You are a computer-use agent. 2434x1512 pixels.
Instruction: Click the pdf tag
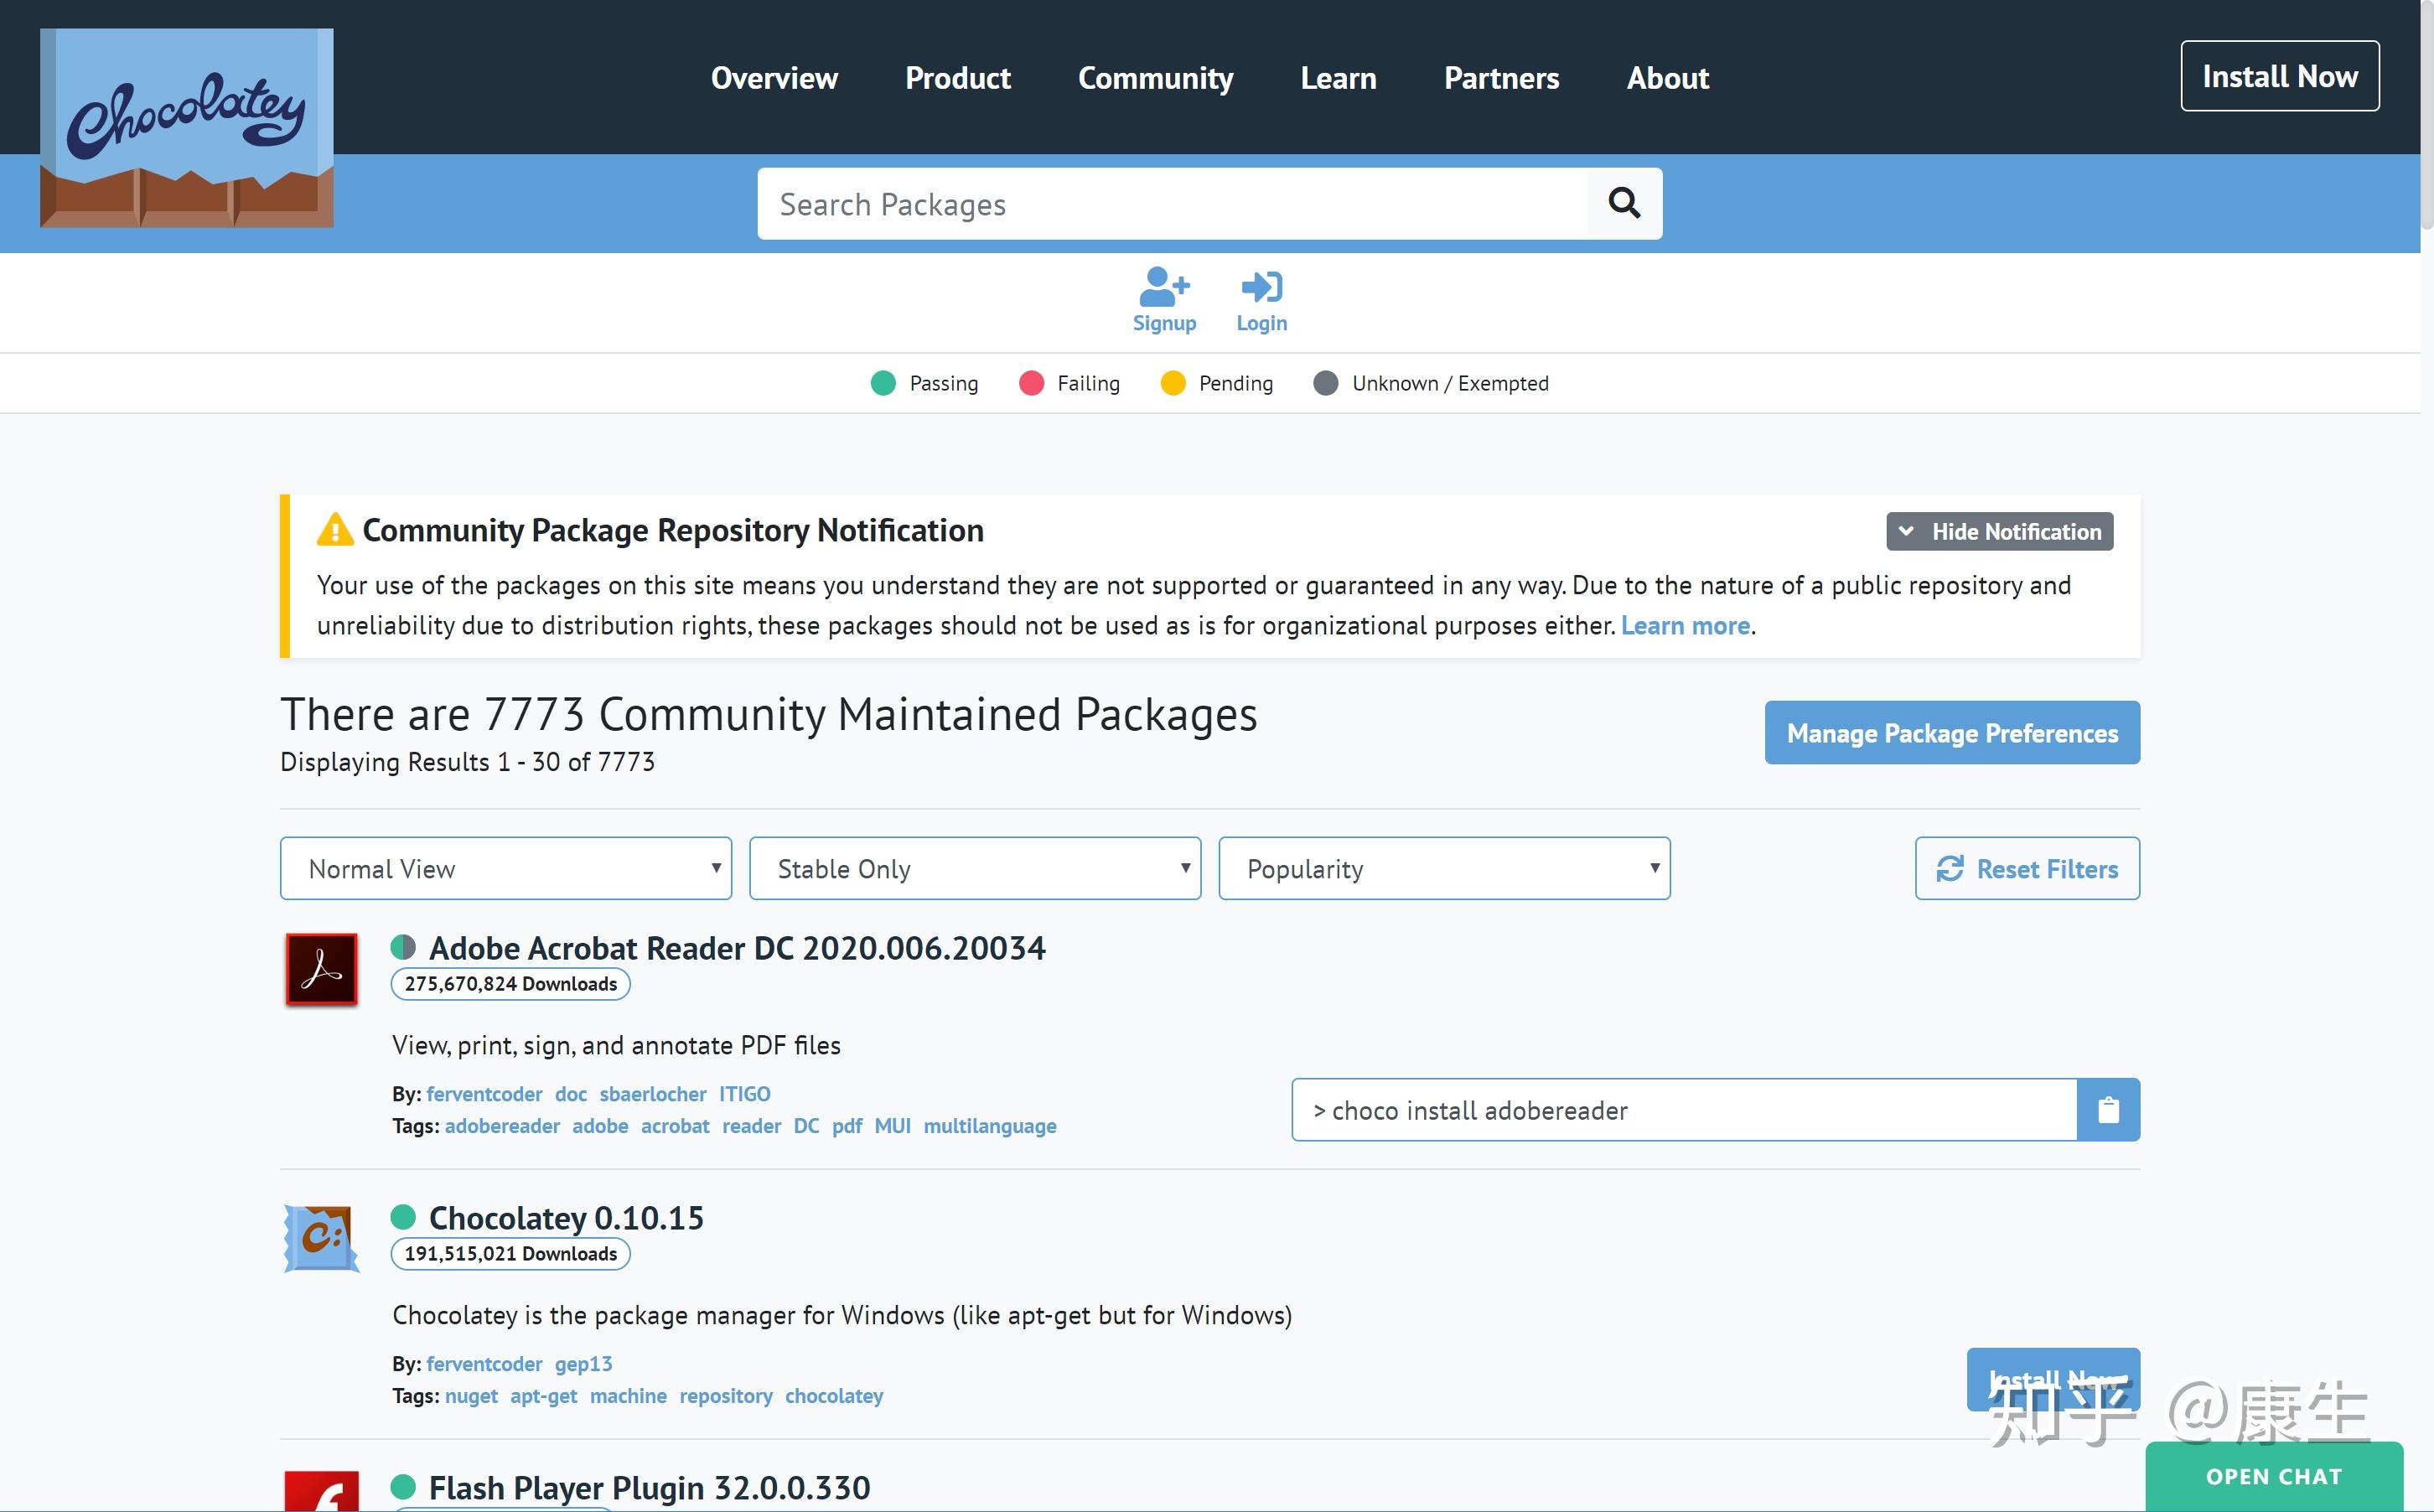[847, 1126]
